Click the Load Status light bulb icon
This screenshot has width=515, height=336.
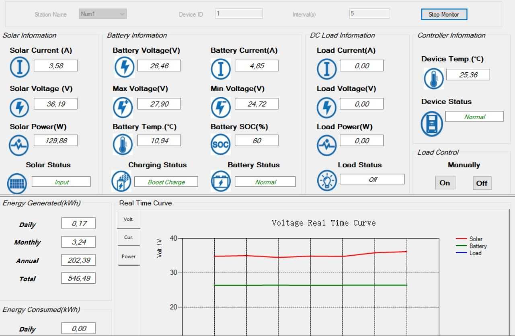pos(327,181)
